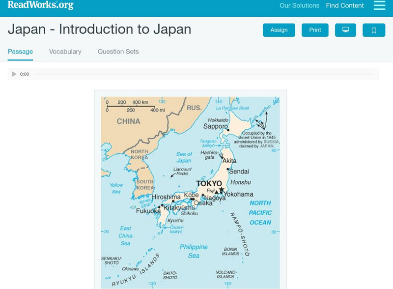Viewport: 393px width, 289px height.
Task: Click the projector display icon
Action: pos(346,30)
